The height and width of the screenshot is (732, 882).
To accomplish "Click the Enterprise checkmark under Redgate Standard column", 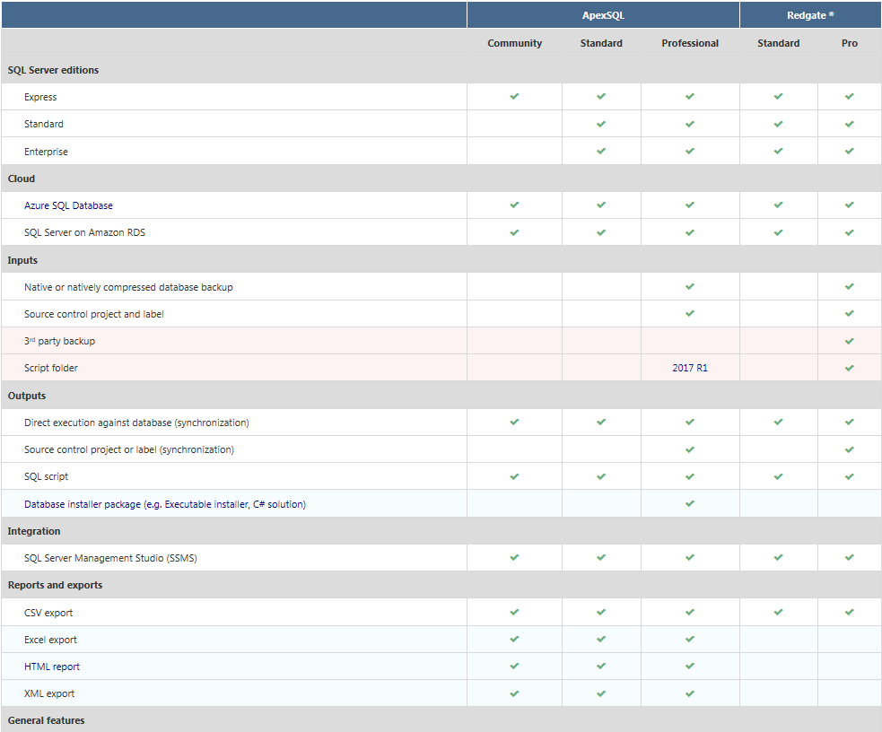I will [x=779, y=151].
